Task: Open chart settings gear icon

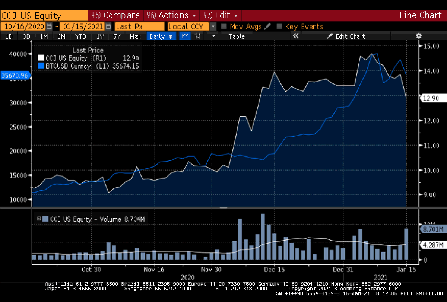Action: (x=419, y=36)
